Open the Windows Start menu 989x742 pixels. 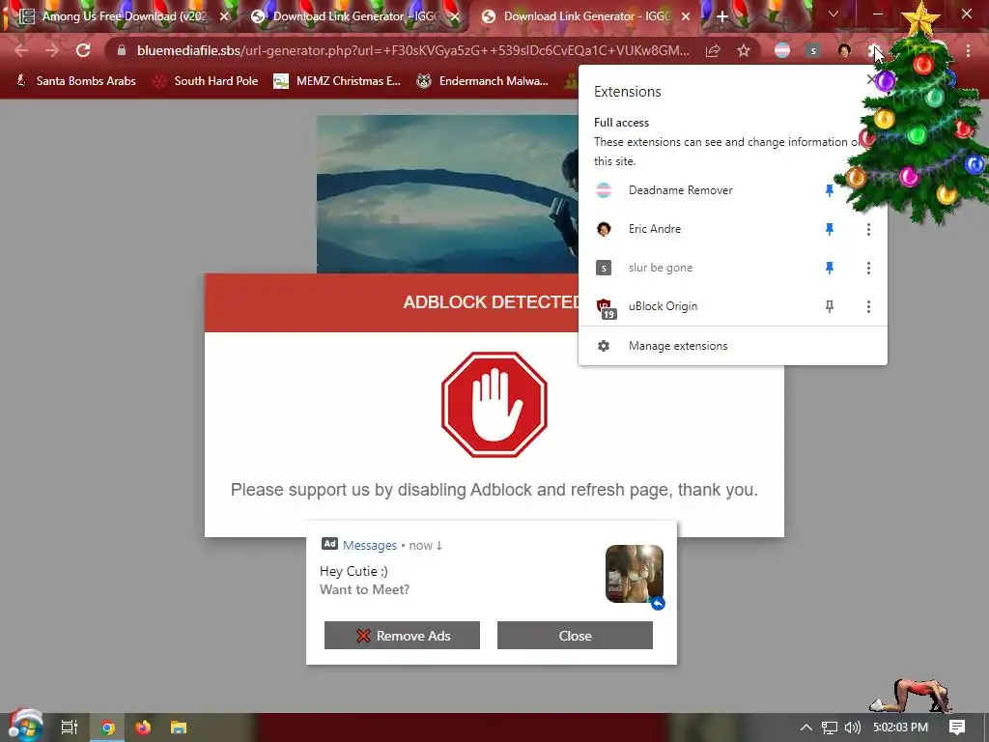pos(24,727)
